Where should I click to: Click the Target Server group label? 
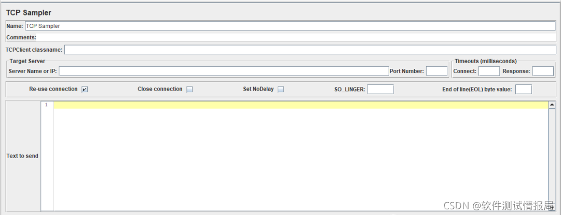tap(28, 61)
